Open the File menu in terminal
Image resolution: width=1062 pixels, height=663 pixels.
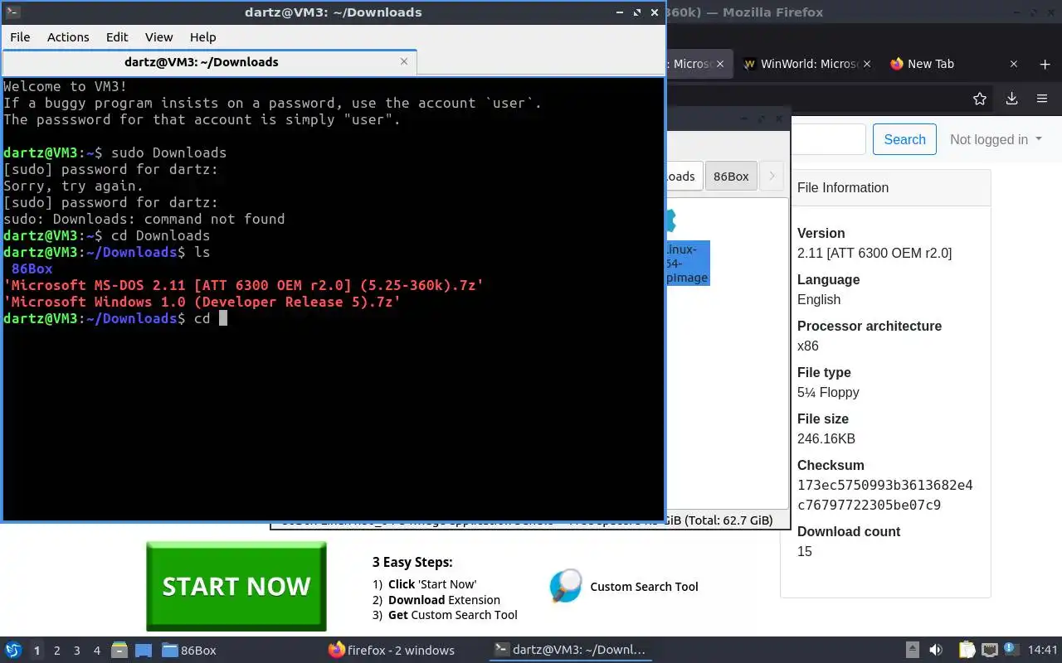click(20, 36)
